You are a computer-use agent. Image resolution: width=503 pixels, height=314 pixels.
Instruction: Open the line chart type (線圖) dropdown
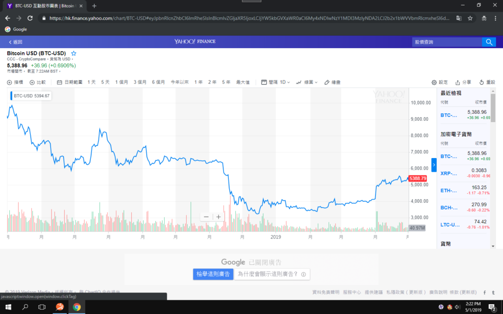pos(307,82)
